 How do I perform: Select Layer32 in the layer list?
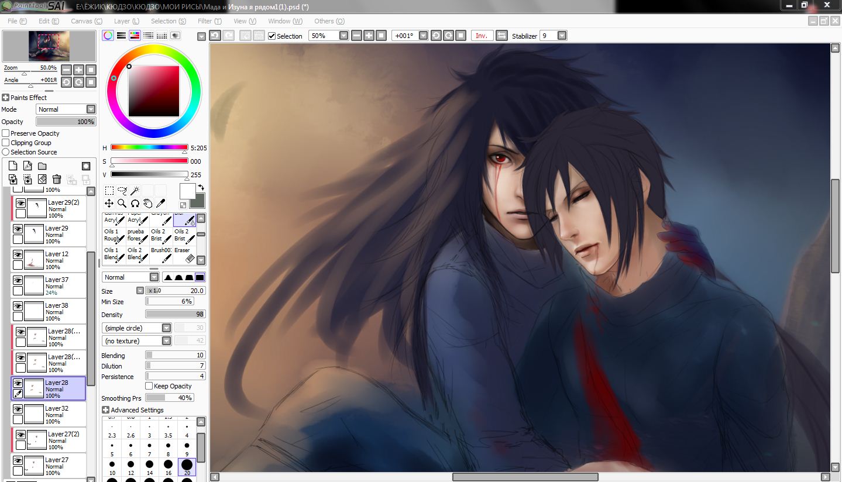(49, 414)
